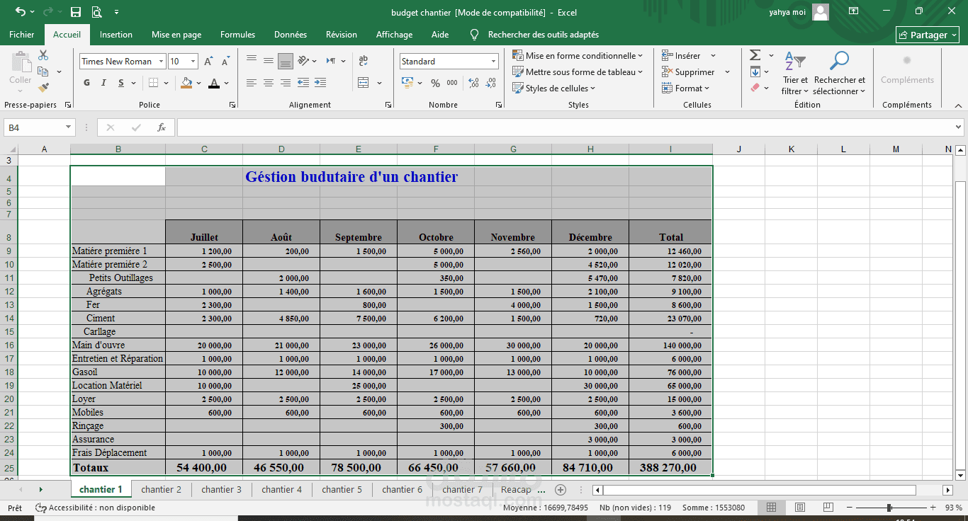Decrease font size with small A icon
Viewport: 968px width, 521px height.
click(x=225, y=62)
